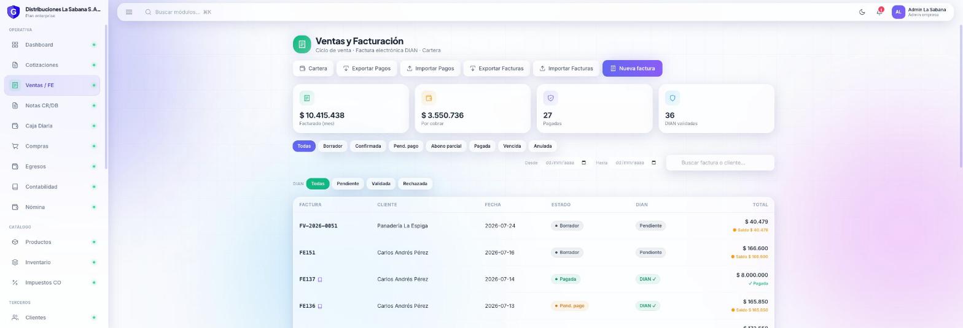Viewport: 963px width, 328px height.
Task: Click the DIAN ✓ badge of FE137
Action: click(x=648, y=280)
